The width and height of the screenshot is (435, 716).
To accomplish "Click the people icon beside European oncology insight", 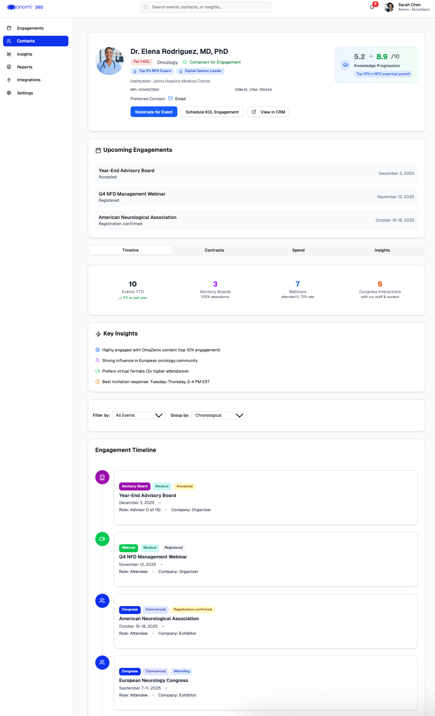I will (97, 361).
